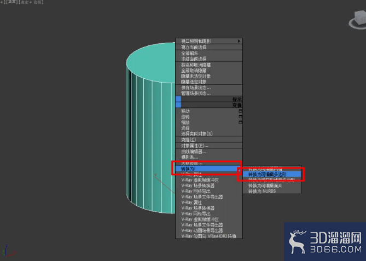Open 对象属性(P)... dialog

(x=209, y=146)
